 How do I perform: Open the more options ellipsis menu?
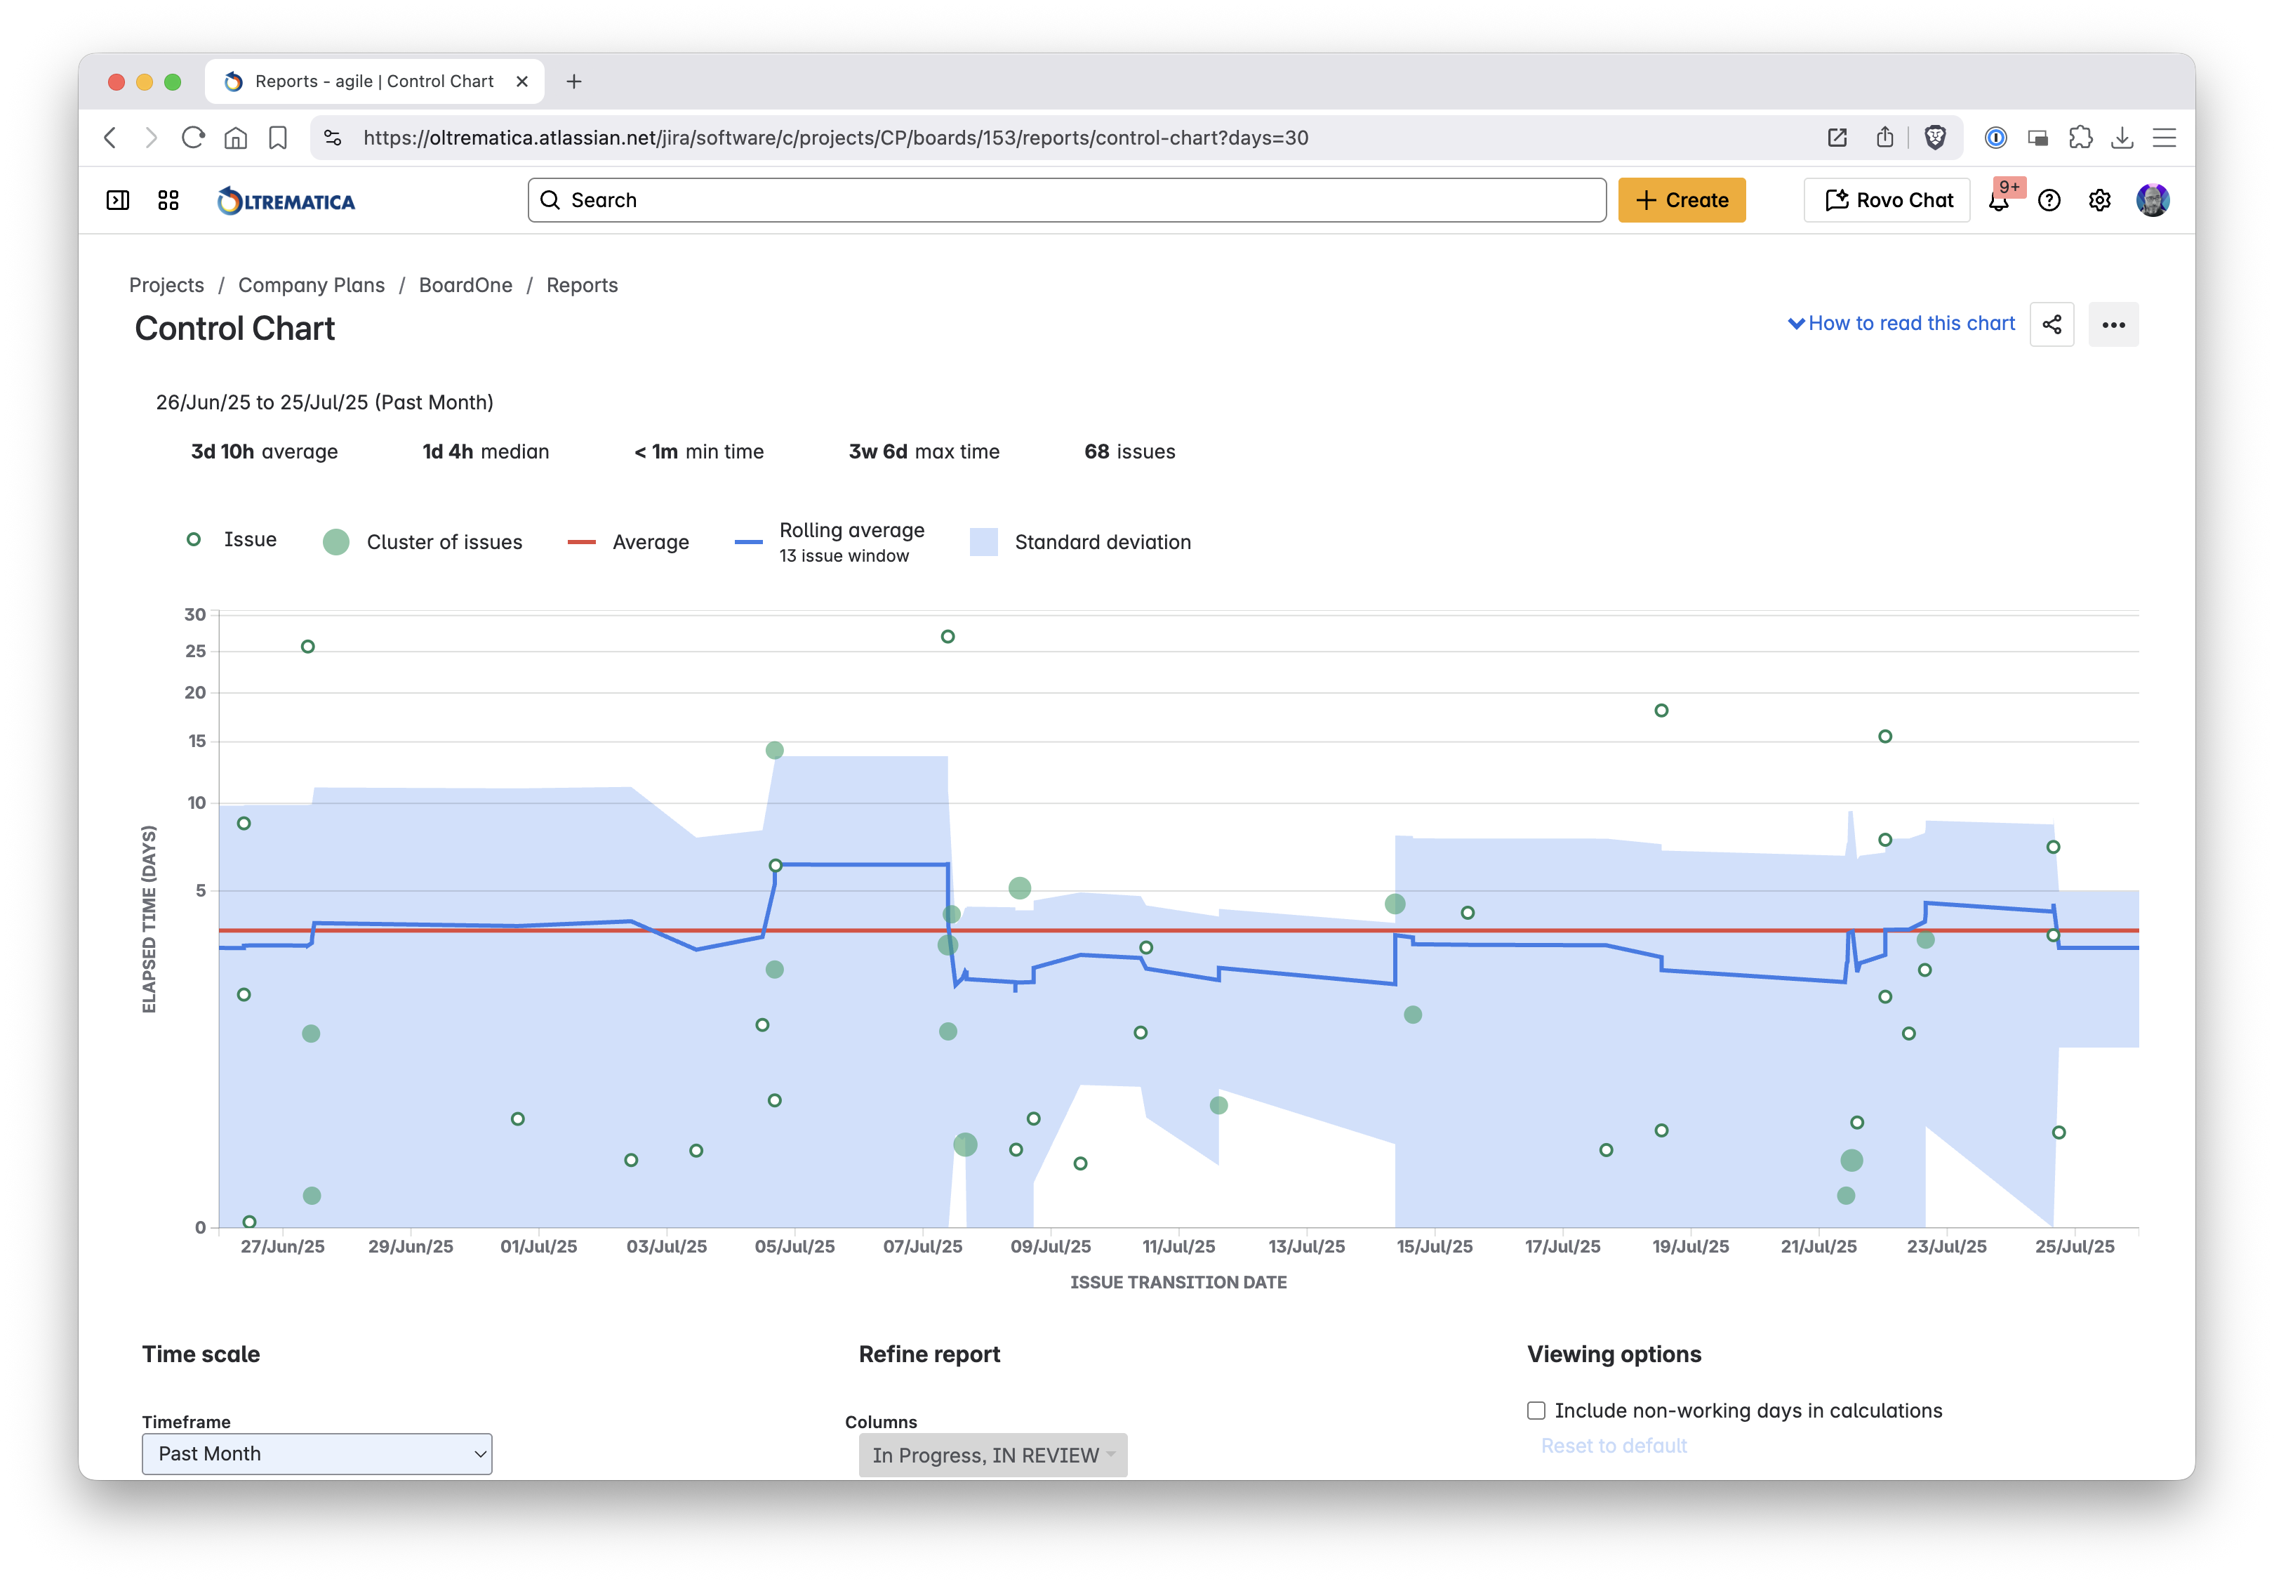(2115, 324)
